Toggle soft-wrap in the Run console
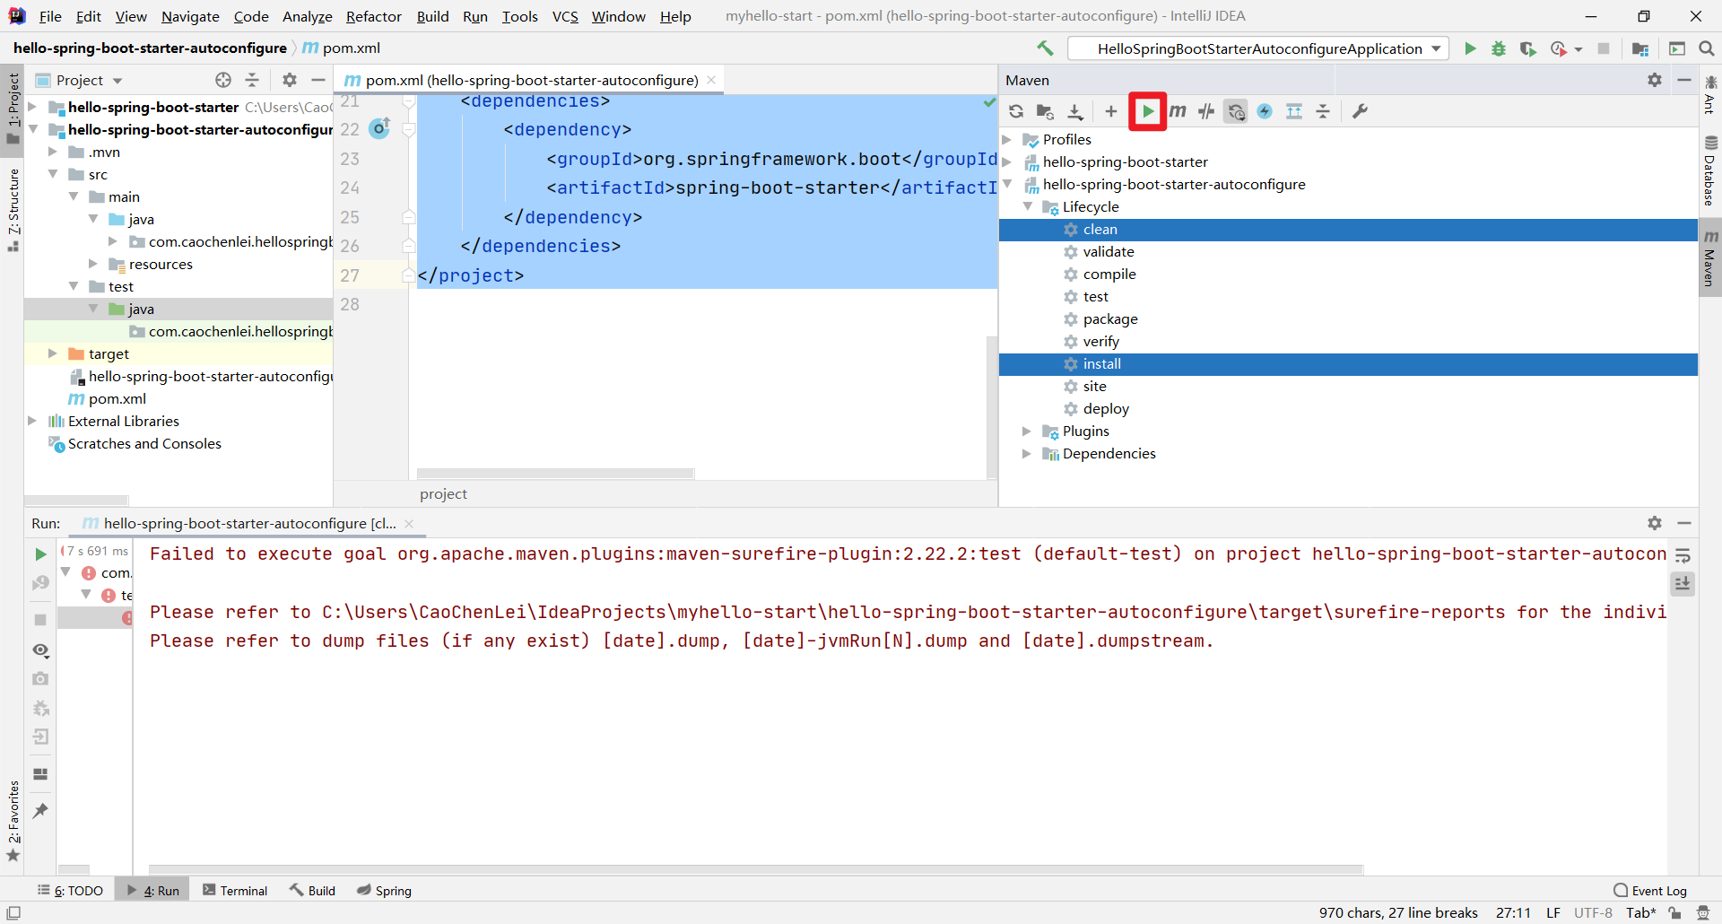This screenshot has width=1722, height=924. (1683, 555)
